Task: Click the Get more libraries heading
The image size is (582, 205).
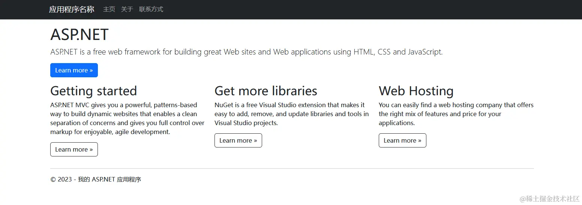Action: coord(266,91)
